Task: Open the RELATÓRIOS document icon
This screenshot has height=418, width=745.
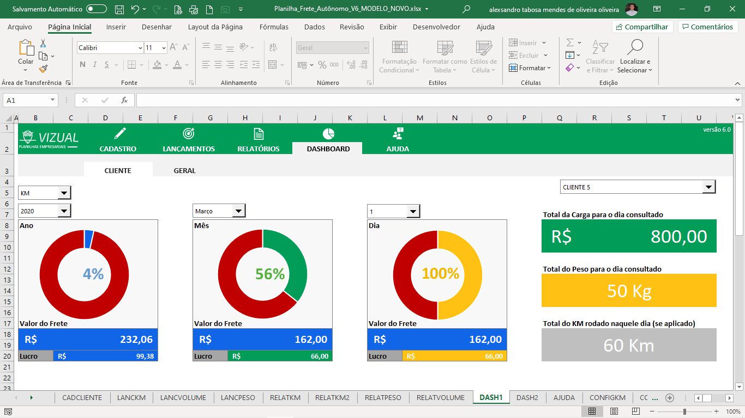Action: click(x=259, y=134)
